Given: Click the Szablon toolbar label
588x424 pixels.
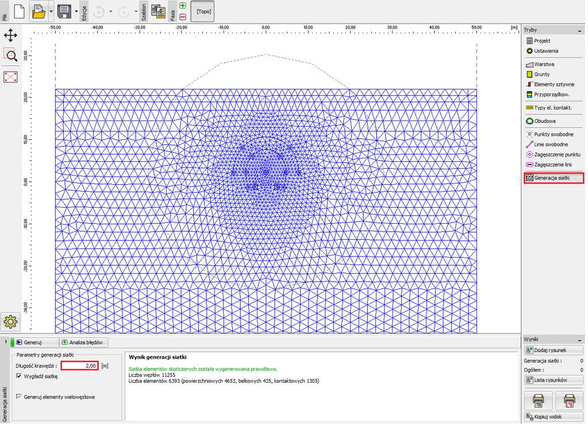Looking at the screenshot, I should [144, 12].
